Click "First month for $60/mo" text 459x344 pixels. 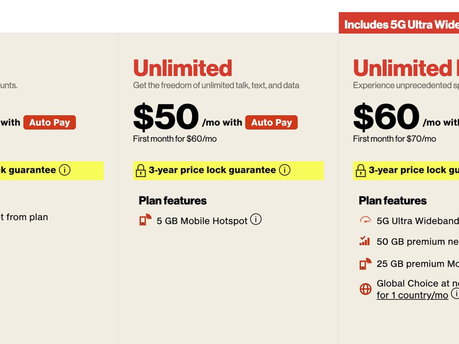(x=175, y=139)
